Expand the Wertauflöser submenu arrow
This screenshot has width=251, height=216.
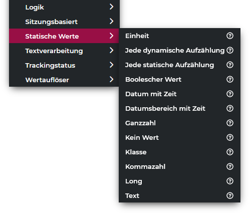[111, 79]
